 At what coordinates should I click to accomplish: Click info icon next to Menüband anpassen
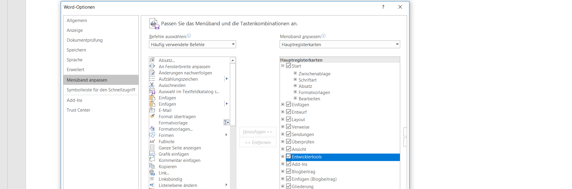(x=324, y=36)
